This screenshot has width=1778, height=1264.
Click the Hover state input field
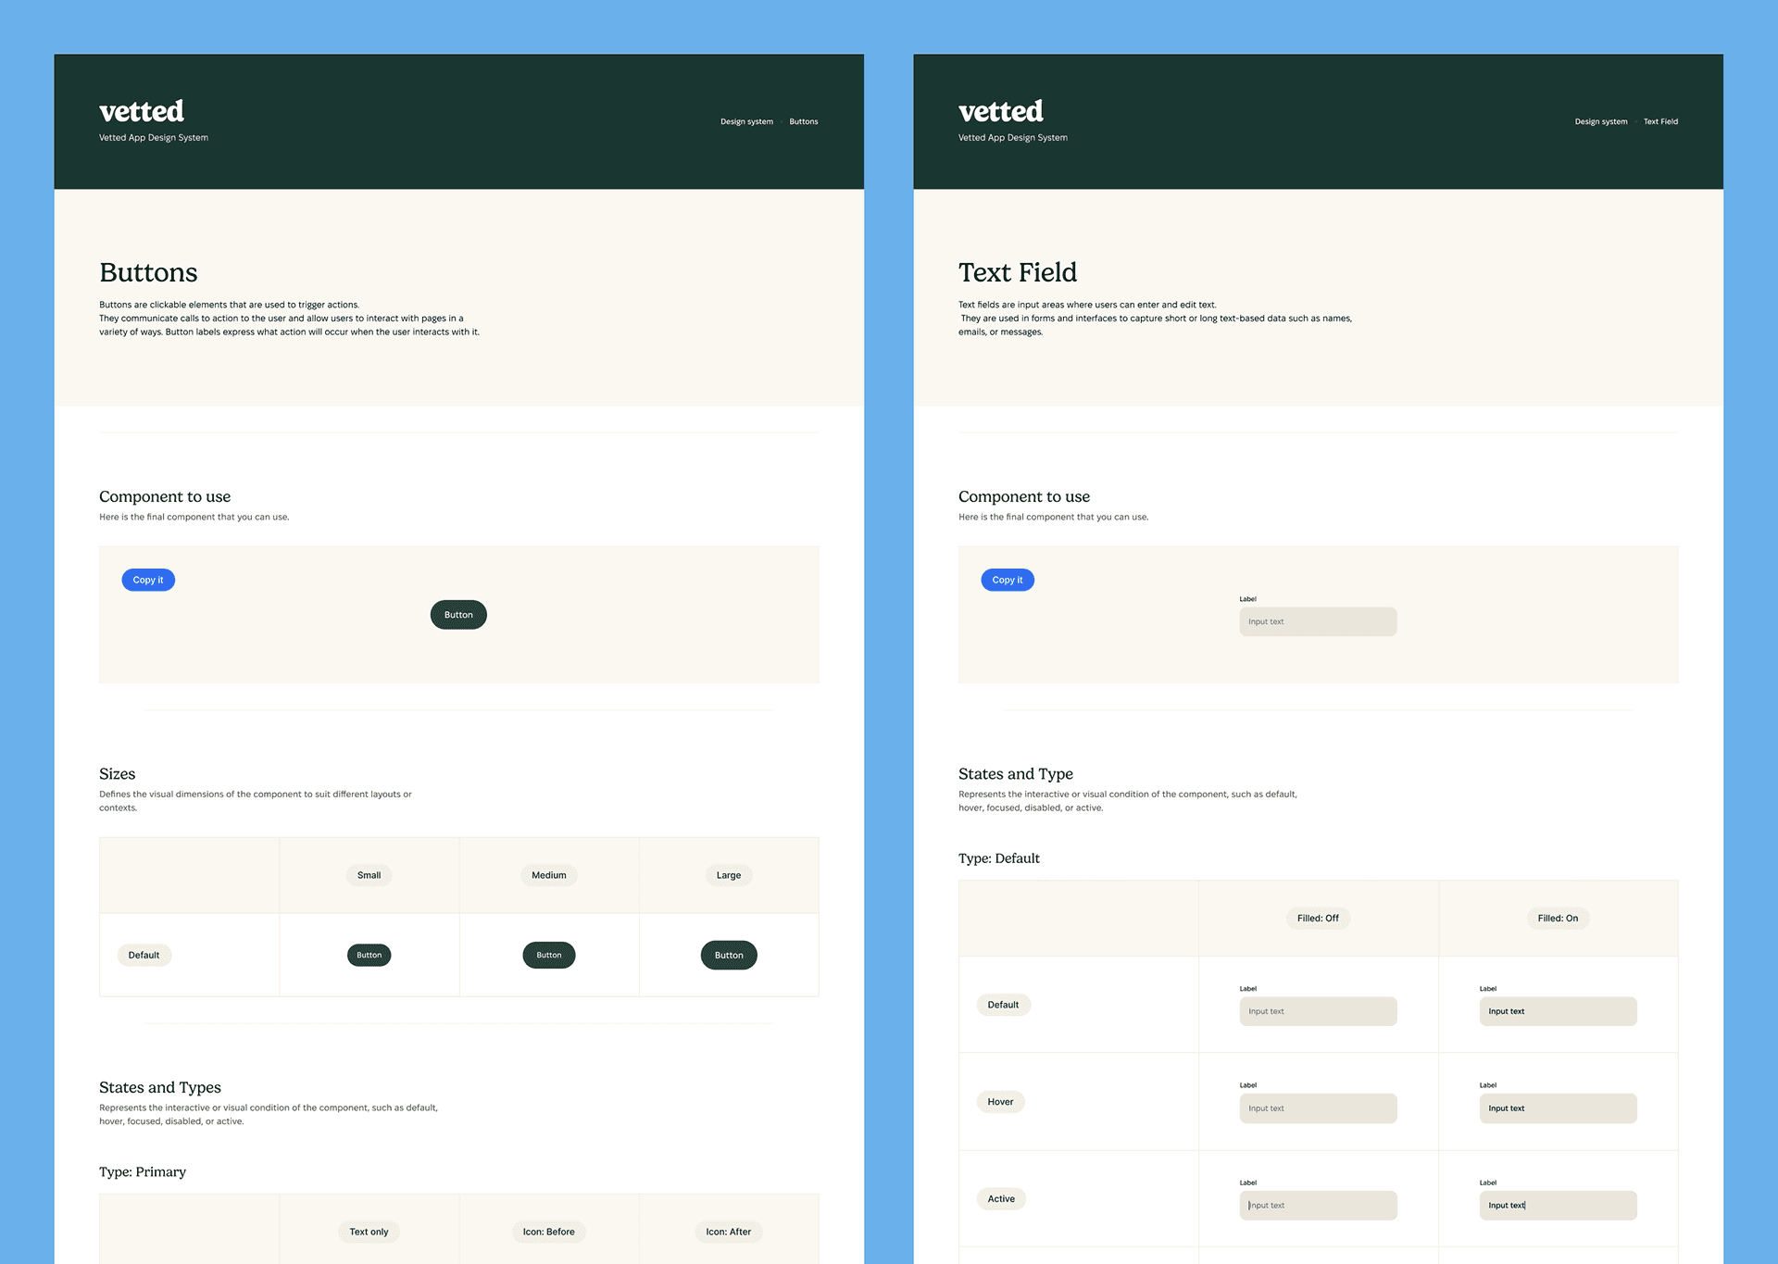tap(1318, 1108)
